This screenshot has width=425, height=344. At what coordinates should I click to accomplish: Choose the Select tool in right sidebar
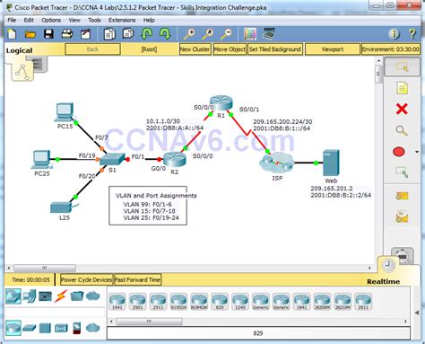[402, 66]
